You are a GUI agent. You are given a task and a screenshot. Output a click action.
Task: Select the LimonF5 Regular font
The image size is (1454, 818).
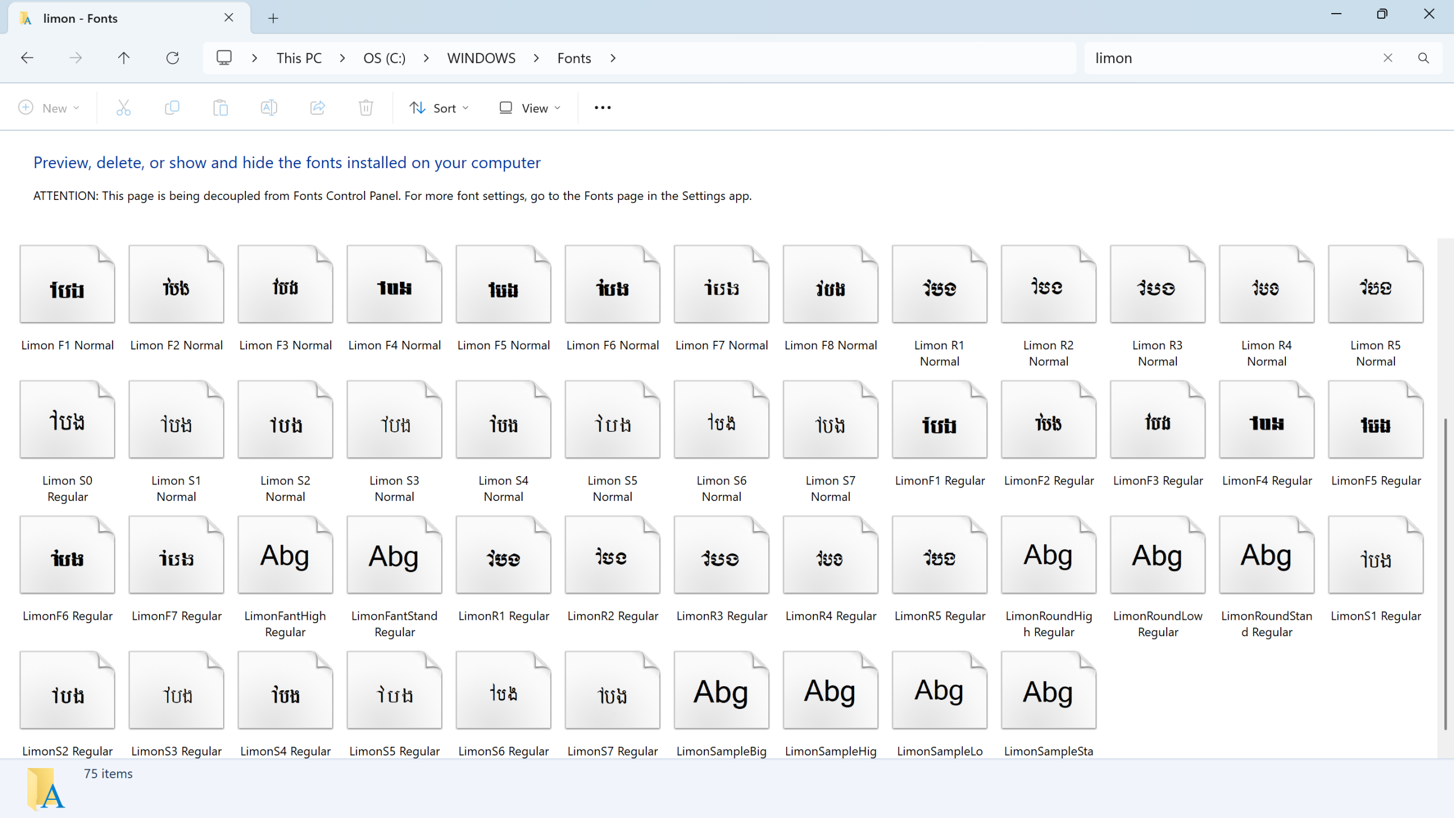1376,434
